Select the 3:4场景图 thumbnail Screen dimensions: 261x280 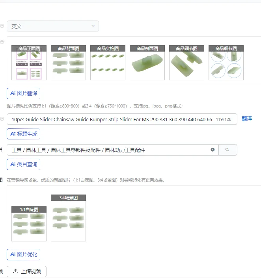coord(68,218)
